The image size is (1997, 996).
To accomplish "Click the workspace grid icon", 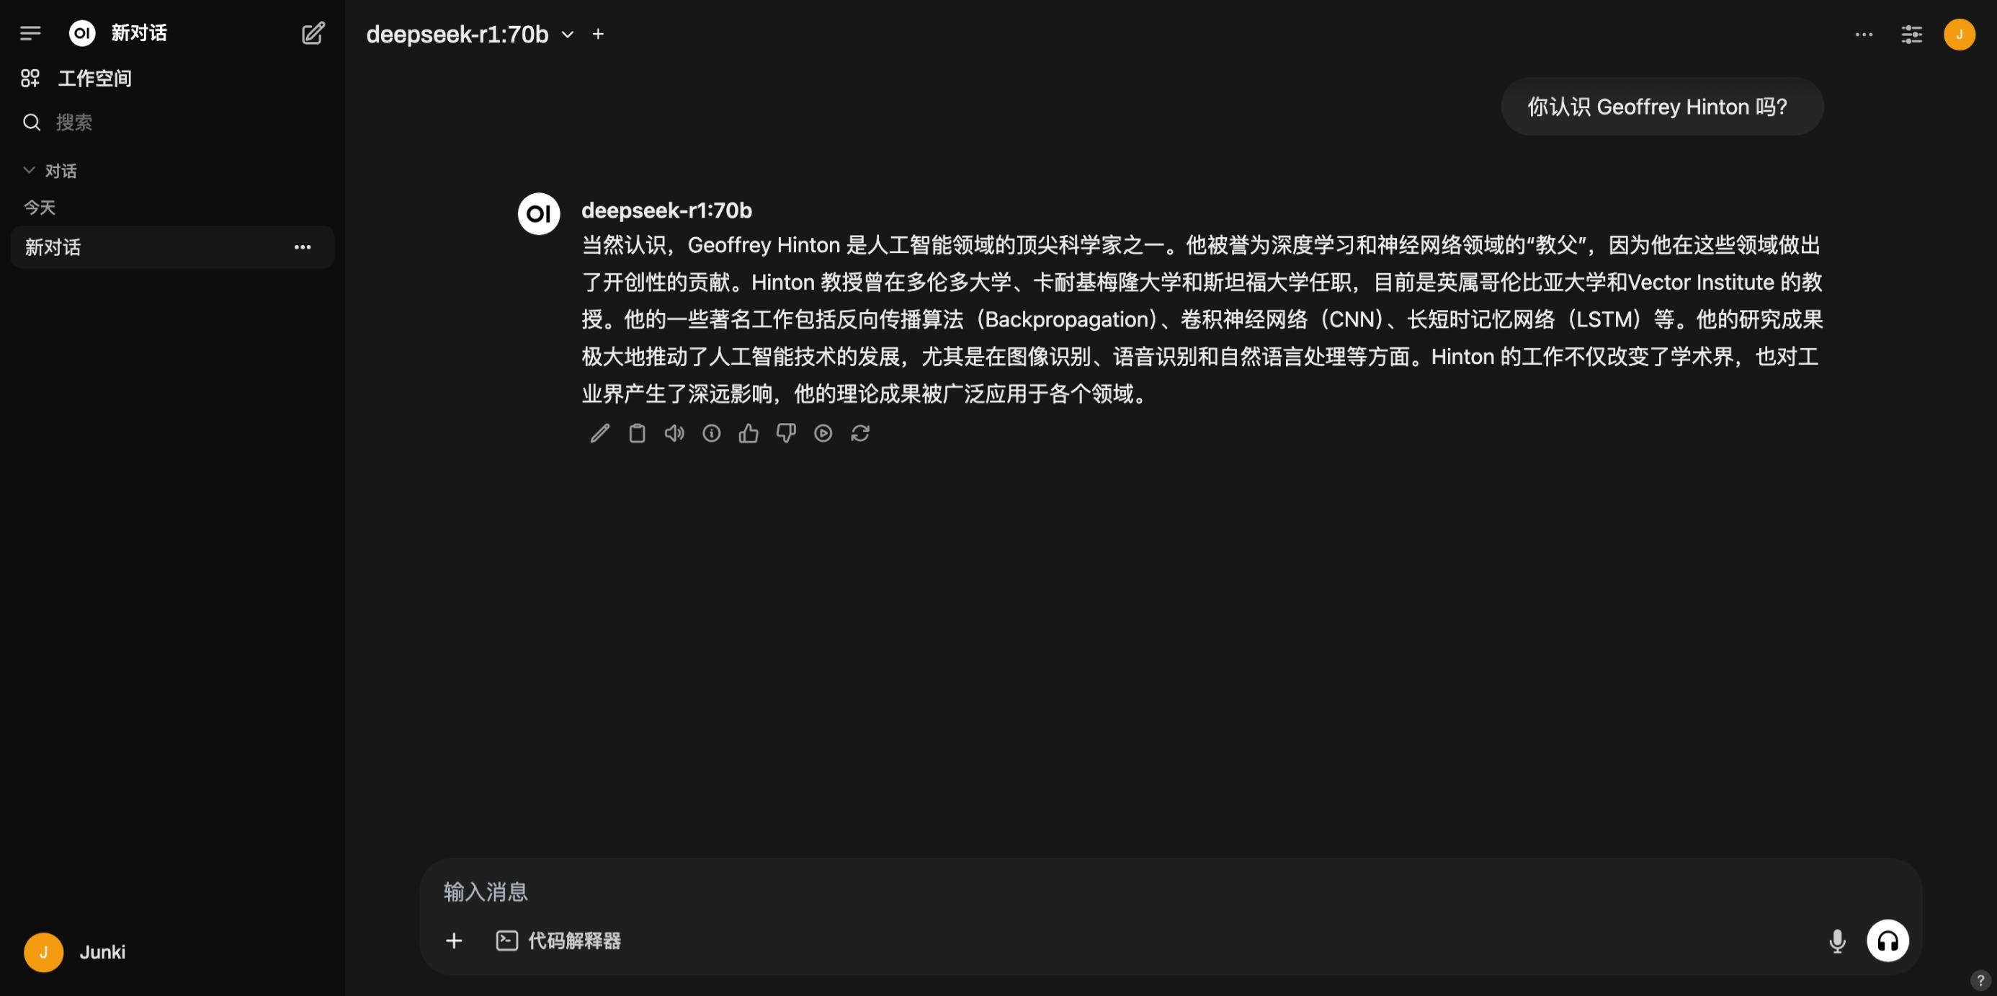I will 30,79.
